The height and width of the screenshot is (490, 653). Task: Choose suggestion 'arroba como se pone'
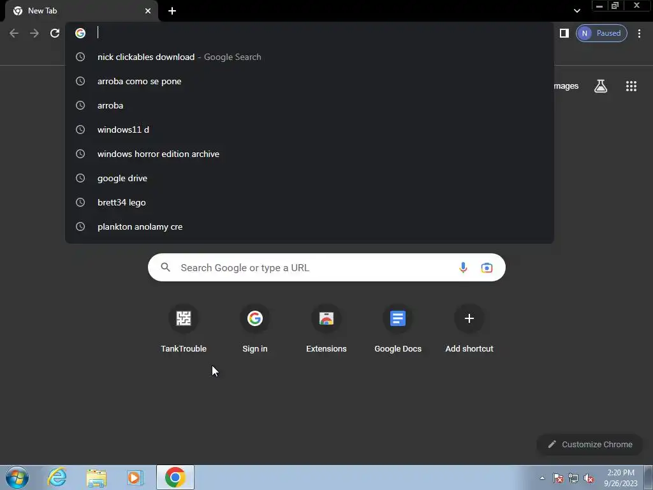tap(309, 81)
